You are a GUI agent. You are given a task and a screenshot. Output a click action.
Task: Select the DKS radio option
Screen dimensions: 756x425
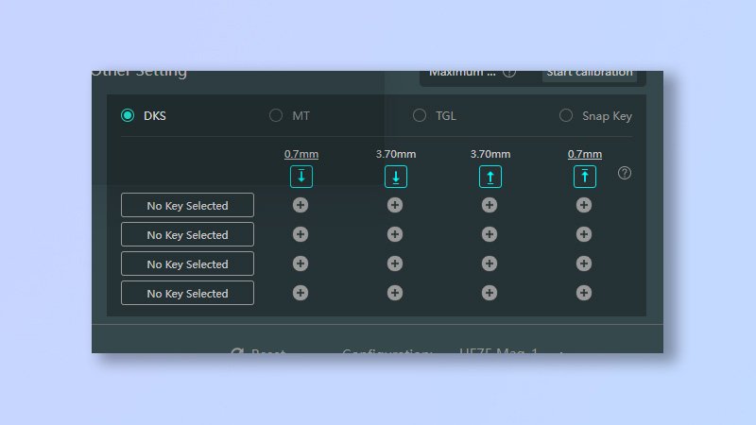128,115
